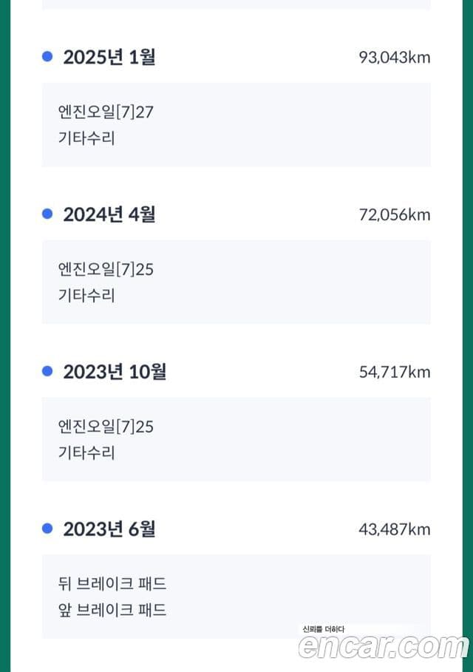Click the blue dot beside 2023년 10월
Screen dimensions: 473x672
click(x=47, y=370)
